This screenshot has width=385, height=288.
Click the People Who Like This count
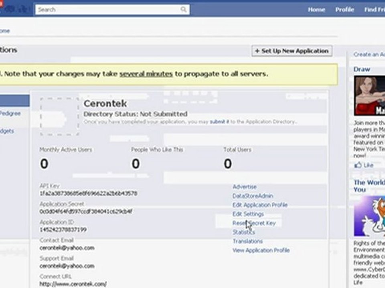pyautogui.click(x=136, y=164)
